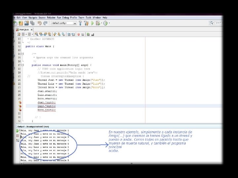Image resolution: width=238 pixels, height=178 pixels.
Task: Click output line 'soy Juan ... mensaje 1'
Action: pos(45,130)
